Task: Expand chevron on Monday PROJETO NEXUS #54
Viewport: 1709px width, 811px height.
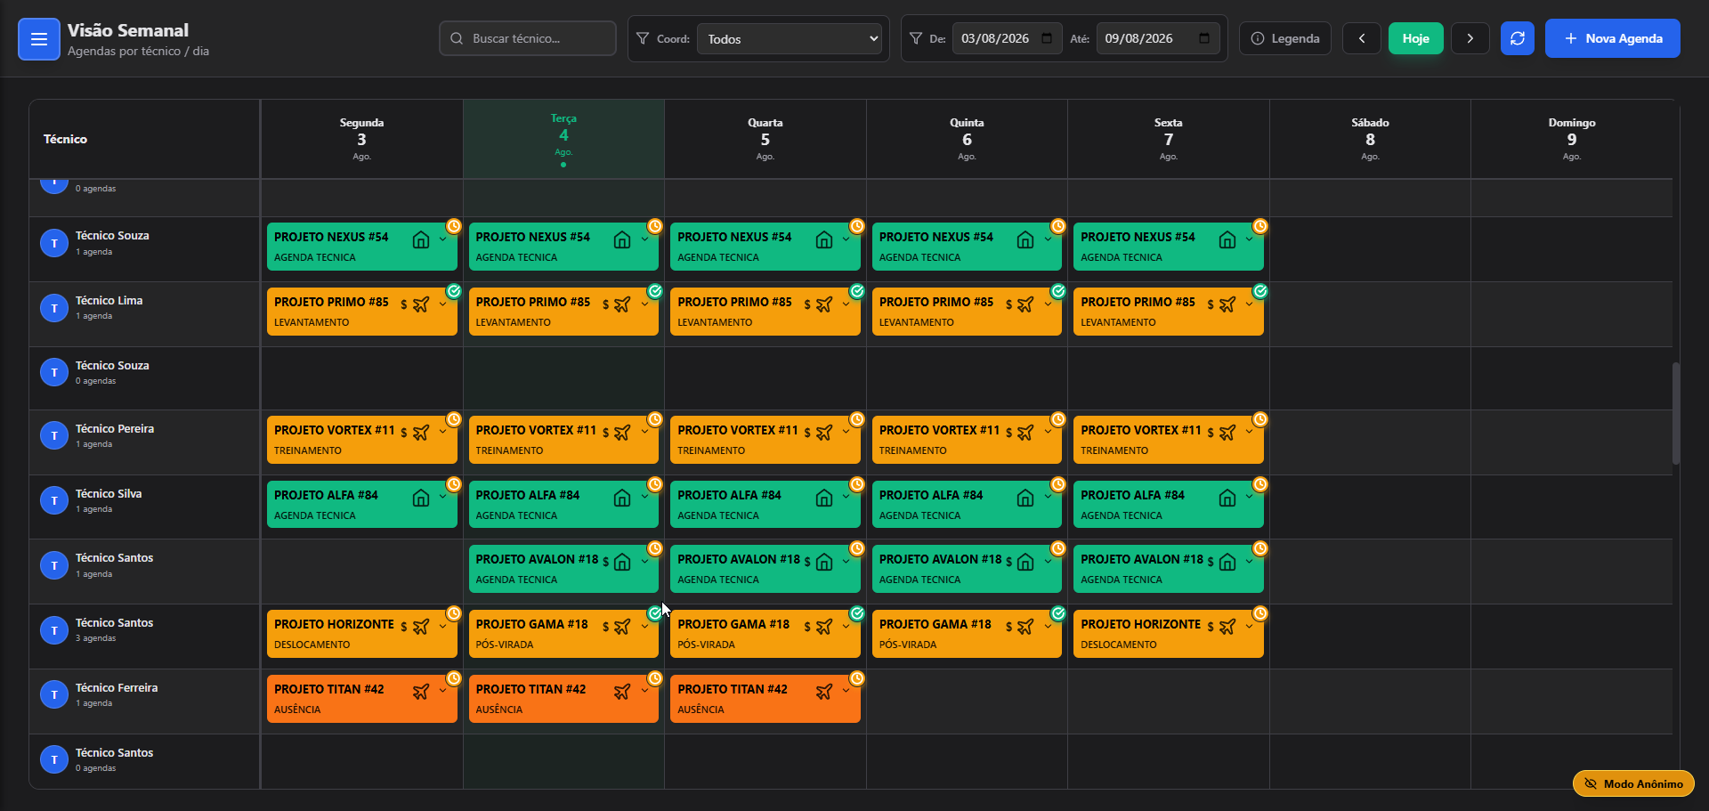Action: (x=442, y=239)
